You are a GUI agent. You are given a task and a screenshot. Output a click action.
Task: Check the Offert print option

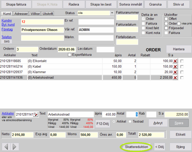tap(166, 19)
